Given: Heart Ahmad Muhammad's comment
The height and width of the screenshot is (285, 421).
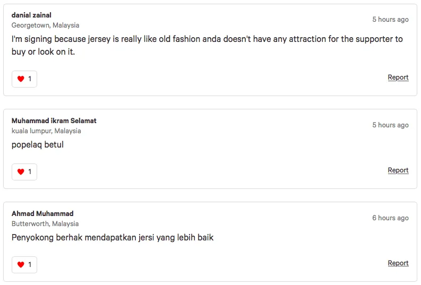Looking at the screenshot, I should point(21,265).
